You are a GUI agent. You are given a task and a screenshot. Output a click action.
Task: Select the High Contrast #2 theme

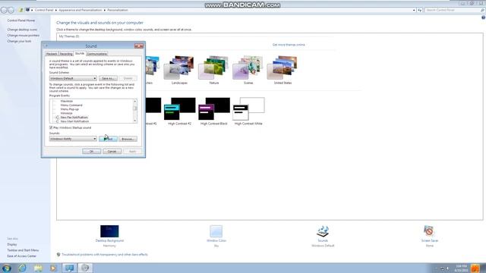point(180,111)
